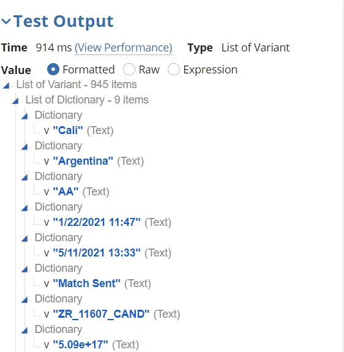This screenshot has width=344, height=352.
Task: Collapse the Dictionary containing "Match Sent"
Action: click(x=24, y=269)
